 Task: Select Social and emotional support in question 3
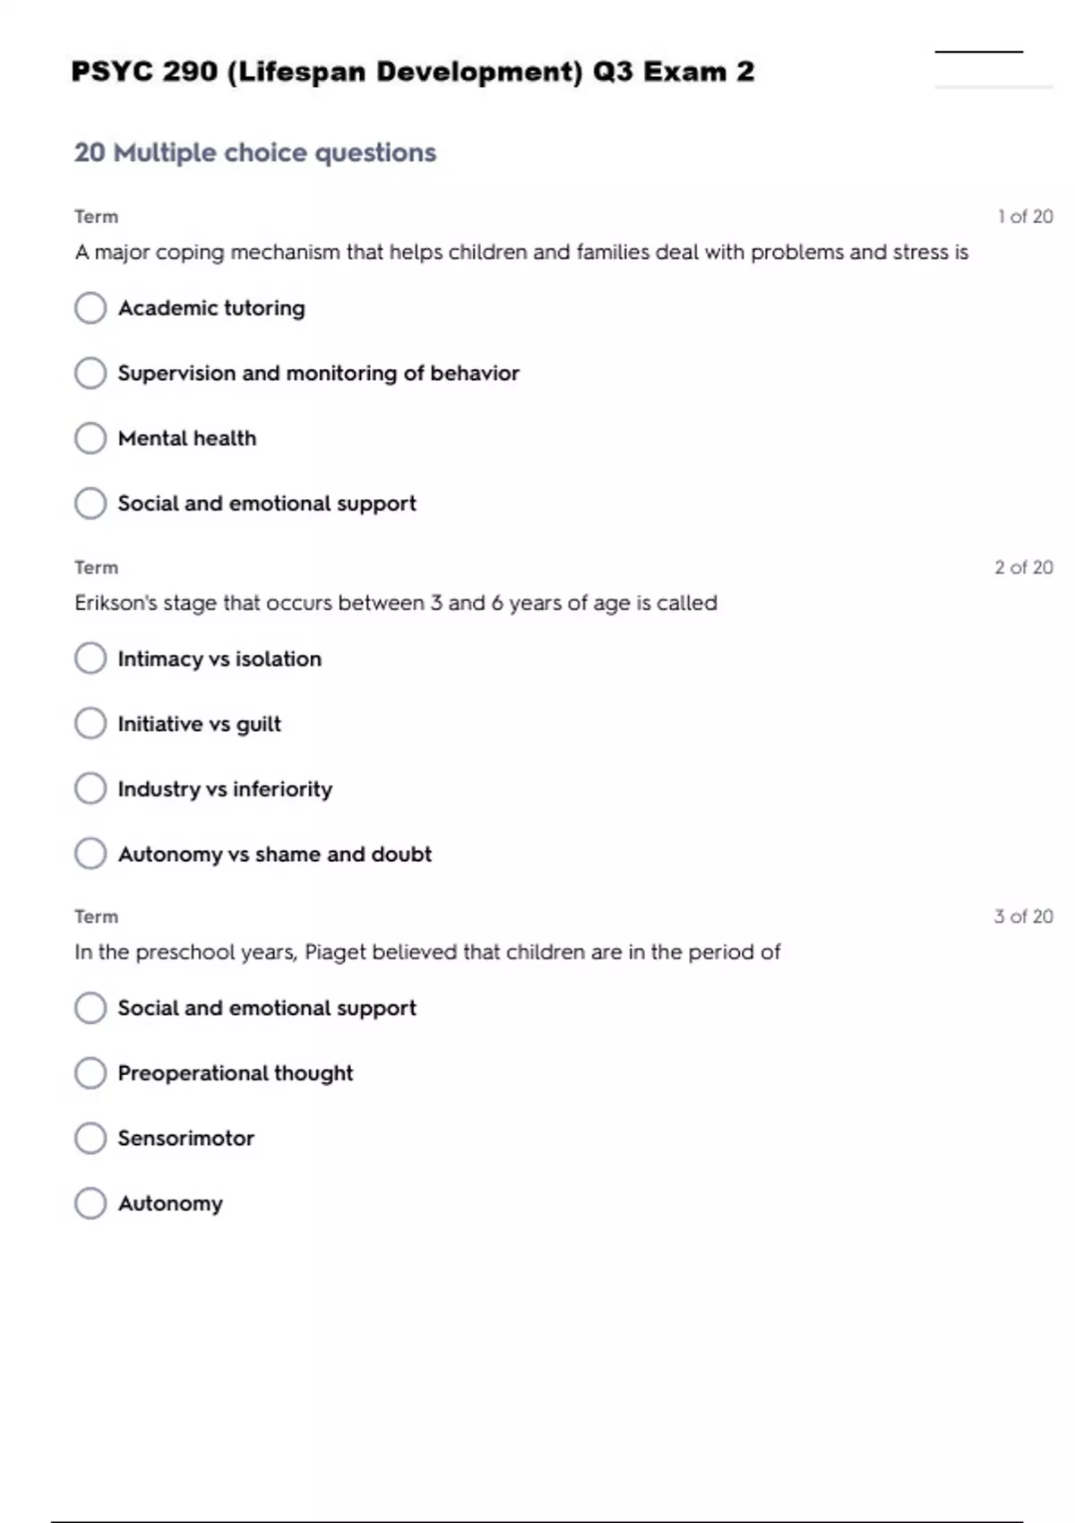point(90,1008)
